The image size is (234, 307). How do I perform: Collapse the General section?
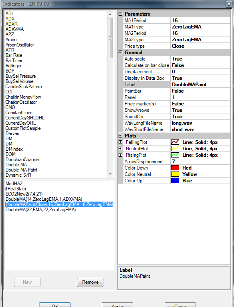coord(121,53)
